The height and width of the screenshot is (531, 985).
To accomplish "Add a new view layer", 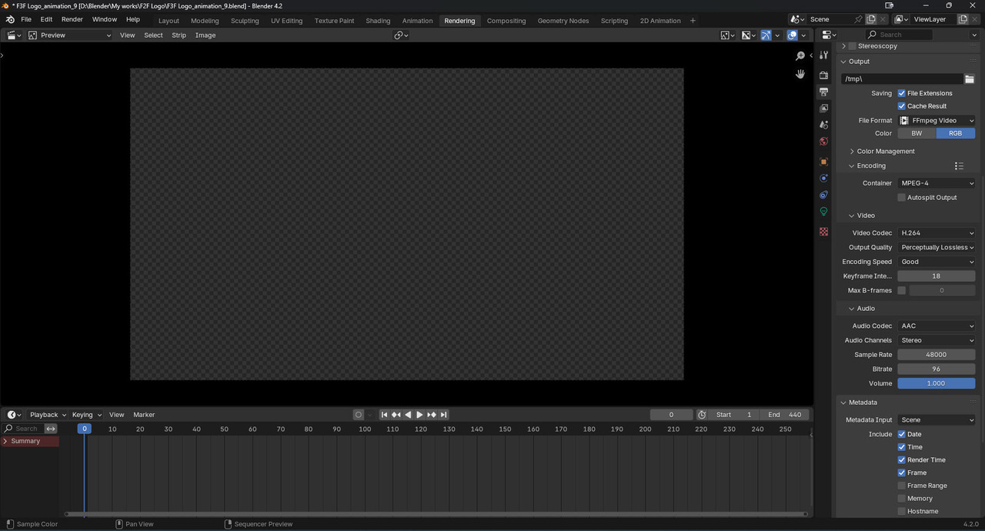I will pyautogui.click(x=963, y=19).
